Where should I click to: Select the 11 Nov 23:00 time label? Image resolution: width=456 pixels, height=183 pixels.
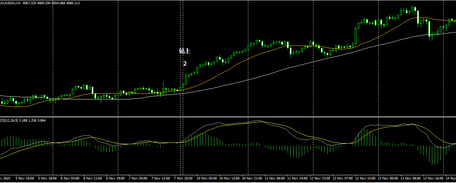pos(321,179)
